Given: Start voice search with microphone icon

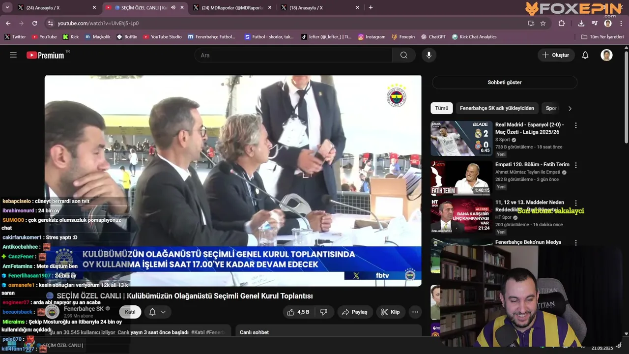Looking at the screenshot, I should pos(429,55).
